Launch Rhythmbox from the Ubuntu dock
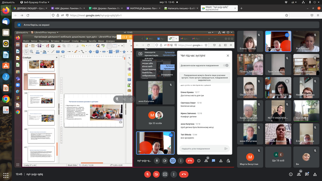This screenshot has height=181, width=322. coord(6,43)
